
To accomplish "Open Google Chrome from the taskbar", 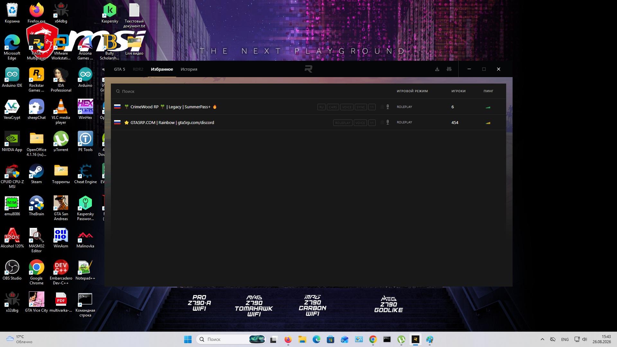I will (373, 339).
